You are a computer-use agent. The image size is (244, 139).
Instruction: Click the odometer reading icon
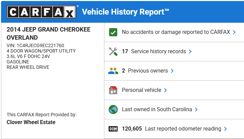tap(113, 129)
